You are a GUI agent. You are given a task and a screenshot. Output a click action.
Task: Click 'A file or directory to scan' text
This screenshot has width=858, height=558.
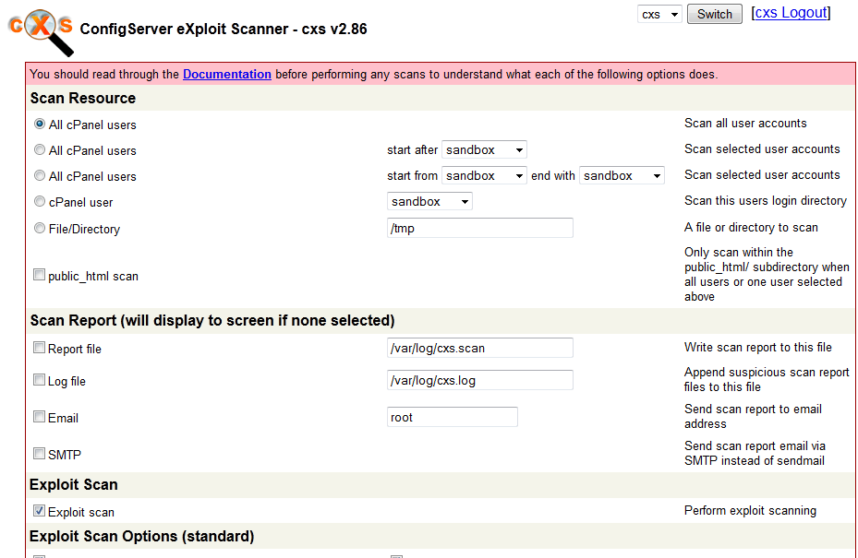pyautogui.click(x=751, y=228)
